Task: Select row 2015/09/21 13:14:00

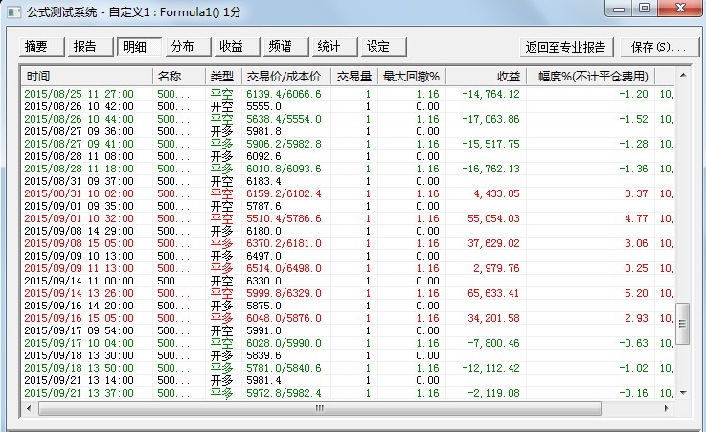Action: pyautogui.click(x=348, y=380)
